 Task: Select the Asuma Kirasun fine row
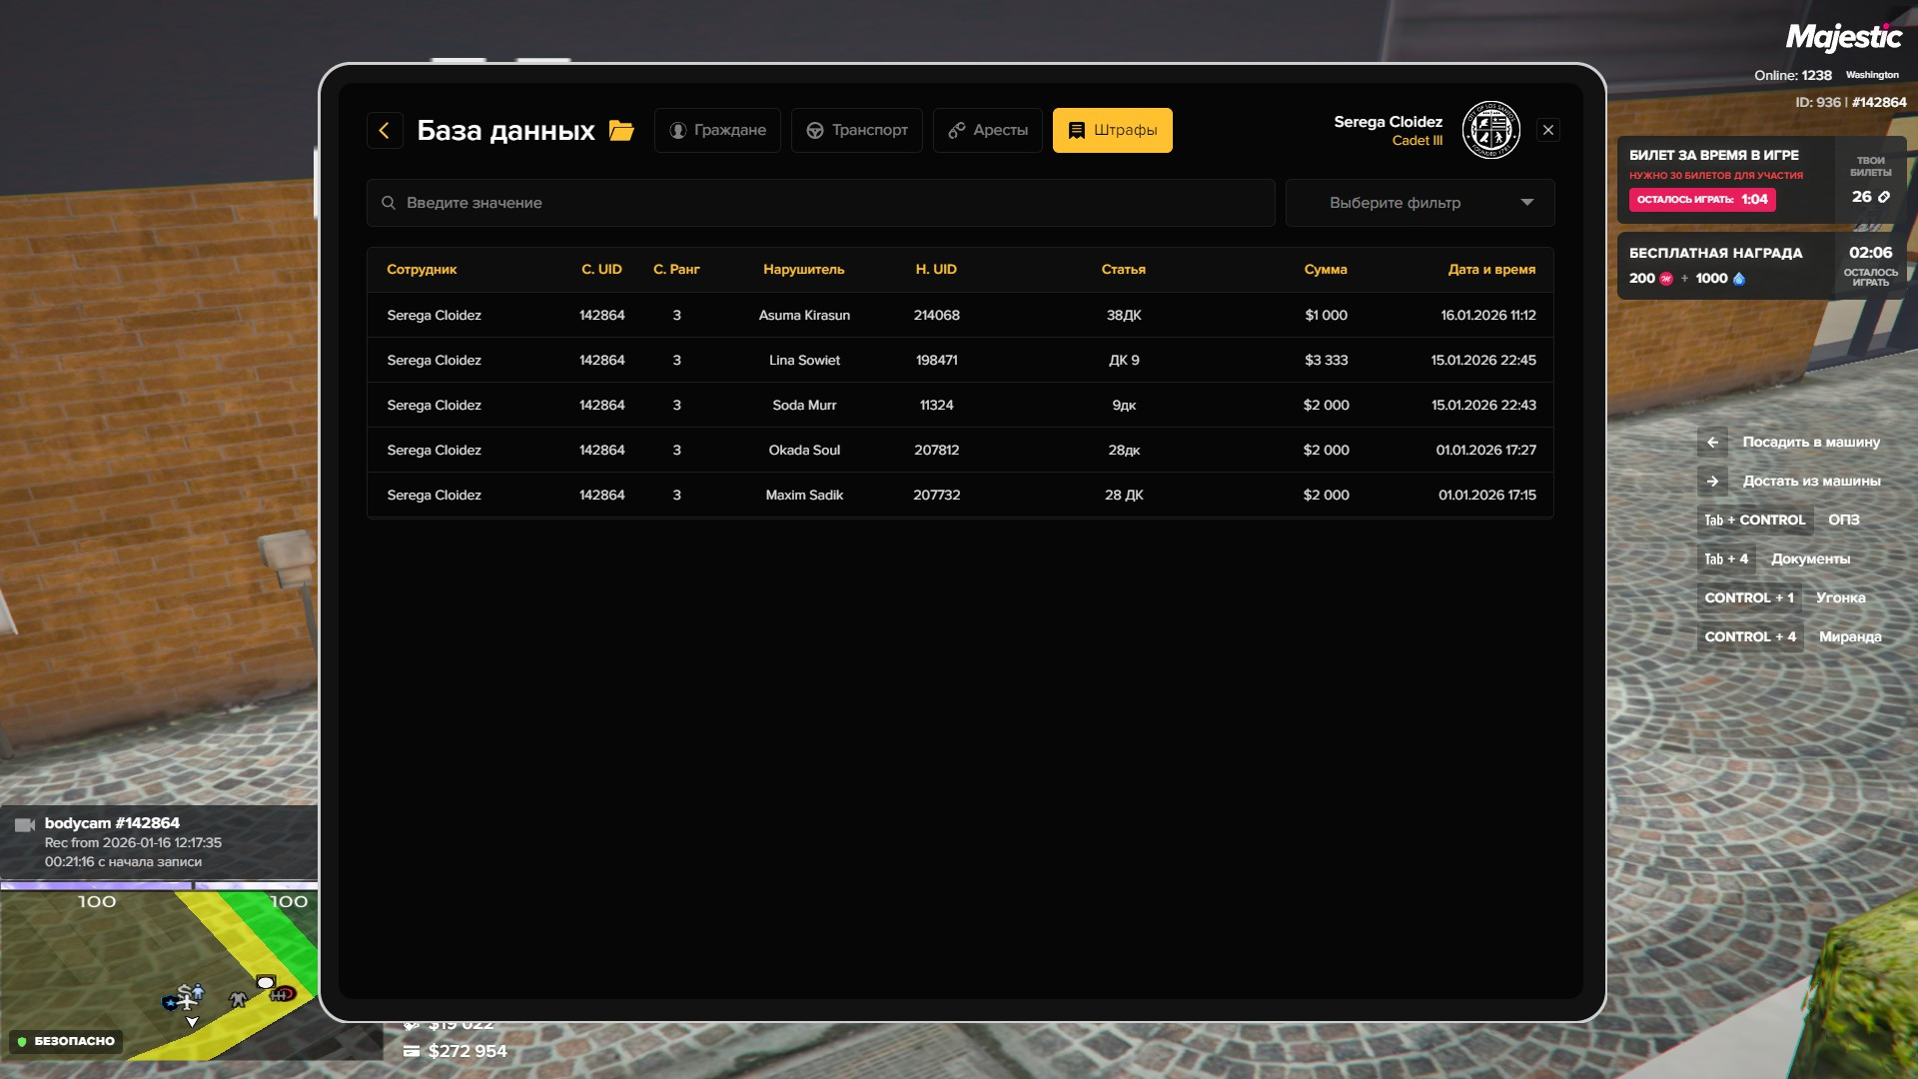tap(804, 315)
